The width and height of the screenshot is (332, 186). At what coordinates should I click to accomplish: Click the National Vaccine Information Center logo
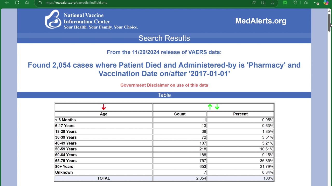tap(91, 19)
